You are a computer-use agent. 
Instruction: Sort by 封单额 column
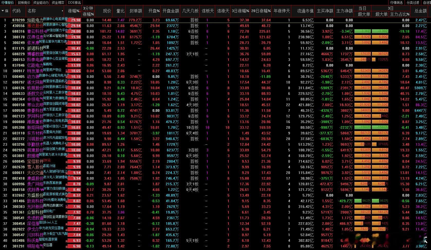(x=136, y=11)
